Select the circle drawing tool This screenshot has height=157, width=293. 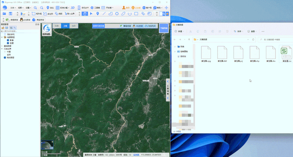(117, 14)
